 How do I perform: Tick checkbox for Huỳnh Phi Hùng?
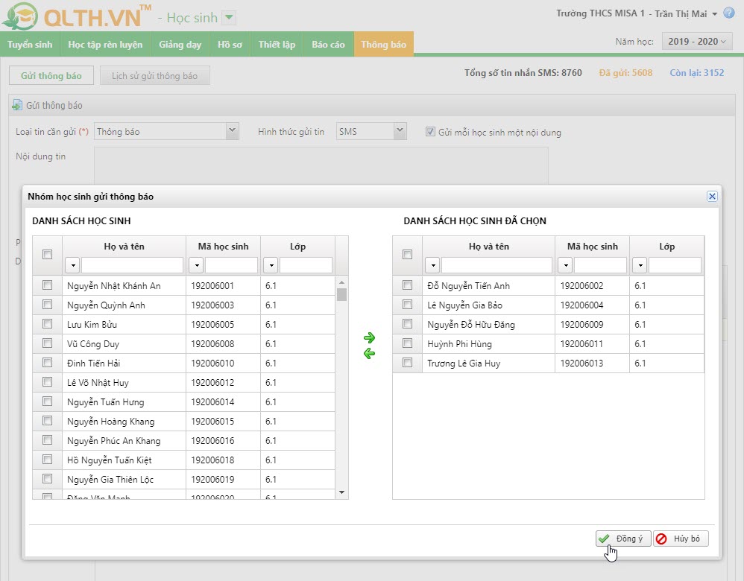(408, 343)
